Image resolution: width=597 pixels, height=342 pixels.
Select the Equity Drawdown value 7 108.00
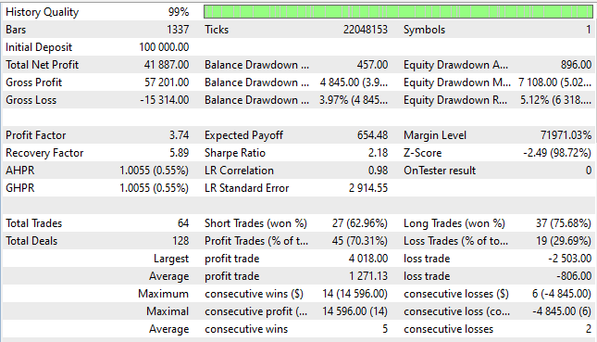(x=554, y=82)
